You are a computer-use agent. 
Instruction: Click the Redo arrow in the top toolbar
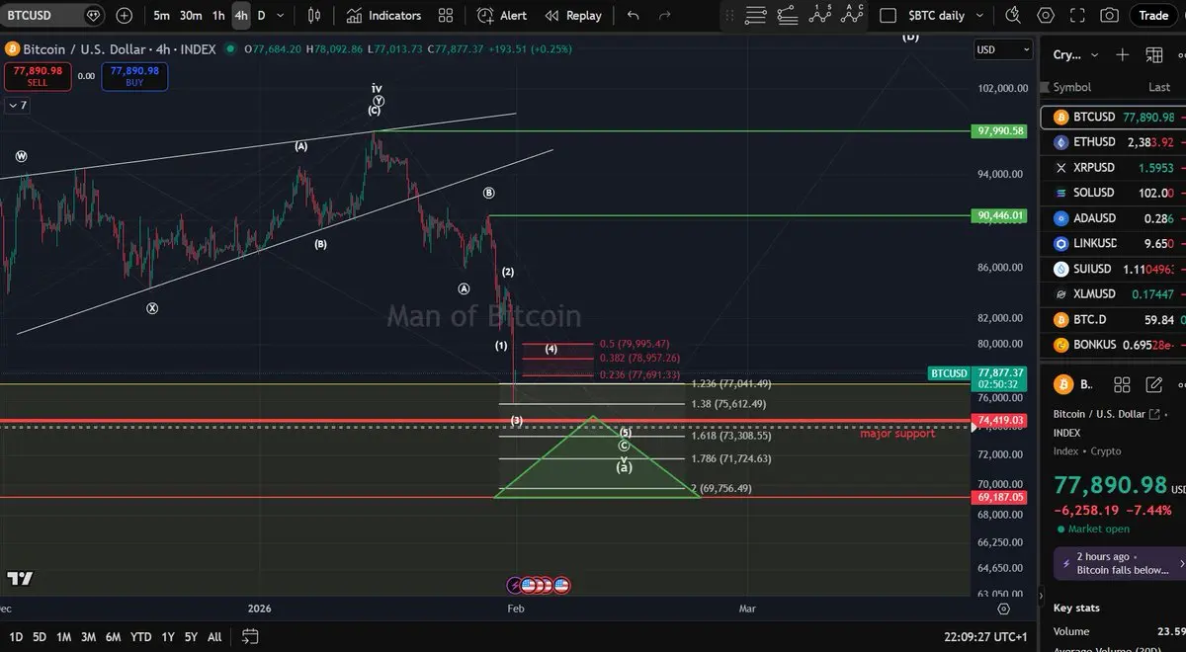coord(665,15)
